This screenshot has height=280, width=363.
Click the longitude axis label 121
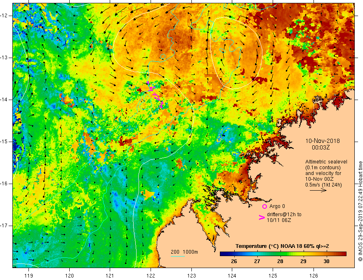pos(110,275)
